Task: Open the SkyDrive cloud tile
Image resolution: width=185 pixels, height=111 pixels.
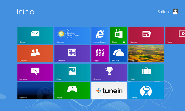Action: [119, 54]
